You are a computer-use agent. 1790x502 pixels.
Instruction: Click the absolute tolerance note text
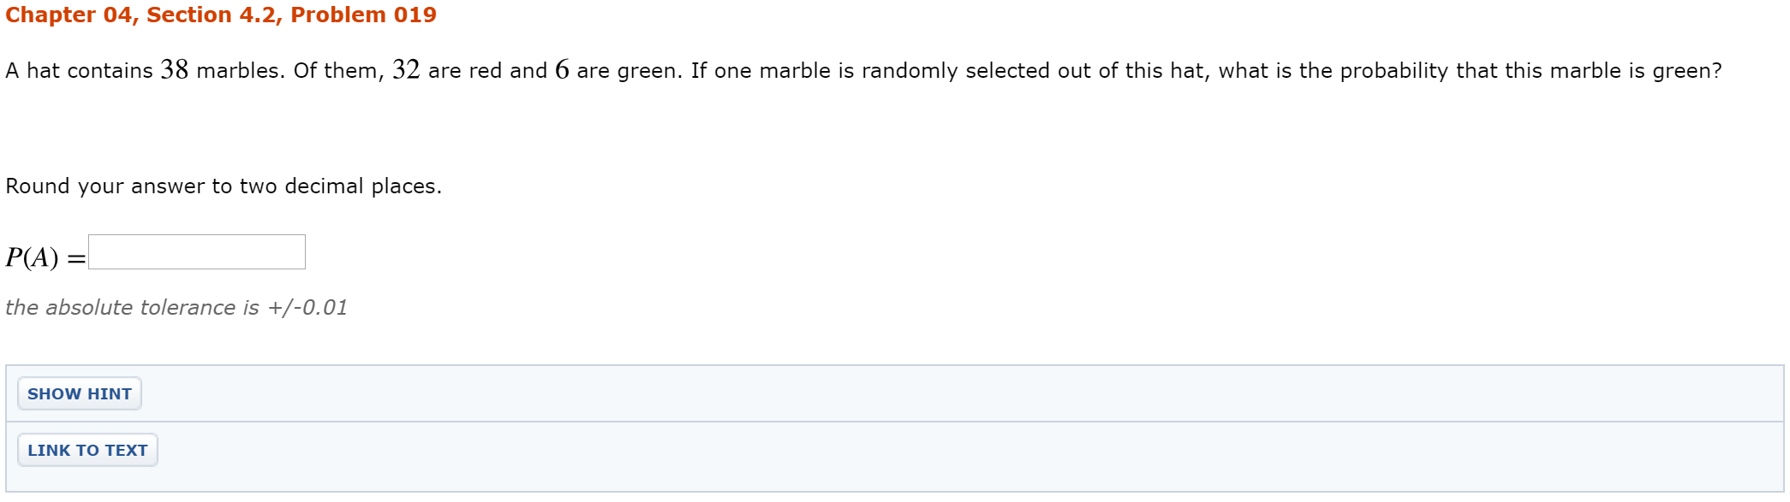tap(176, 307)
